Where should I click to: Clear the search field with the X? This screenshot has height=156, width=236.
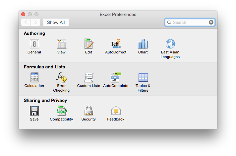(x=211, y=22)
